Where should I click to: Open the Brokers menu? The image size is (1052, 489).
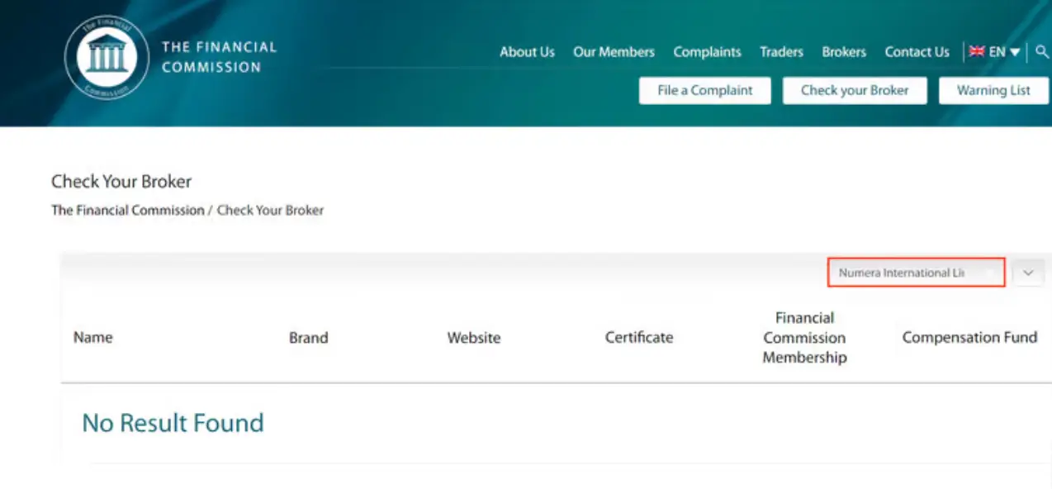tap(844, 51)
